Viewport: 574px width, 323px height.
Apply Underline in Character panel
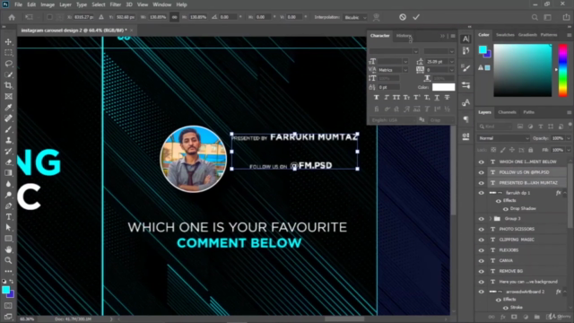coord(437,98)
